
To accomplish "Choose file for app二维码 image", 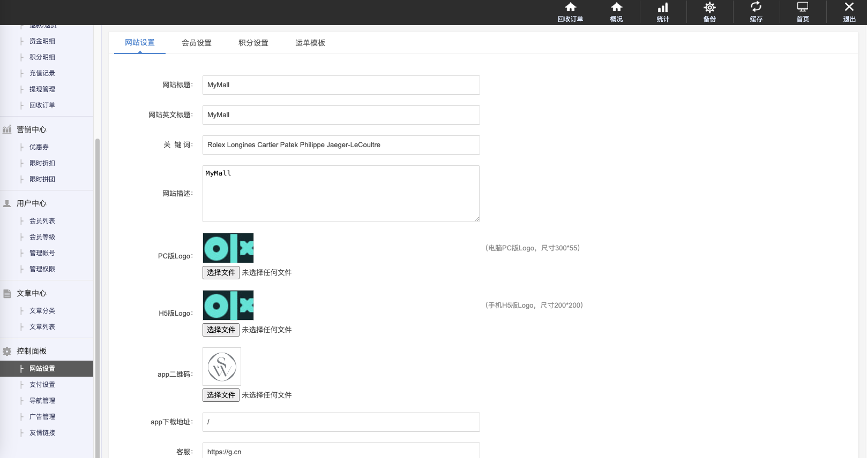I will click(x=221, y=395).
